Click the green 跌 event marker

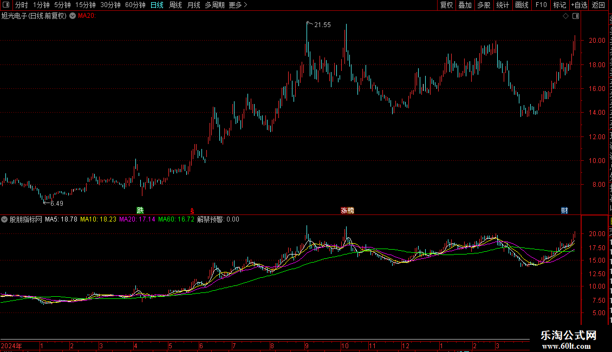pyautogui.click(x=140, y=210)
